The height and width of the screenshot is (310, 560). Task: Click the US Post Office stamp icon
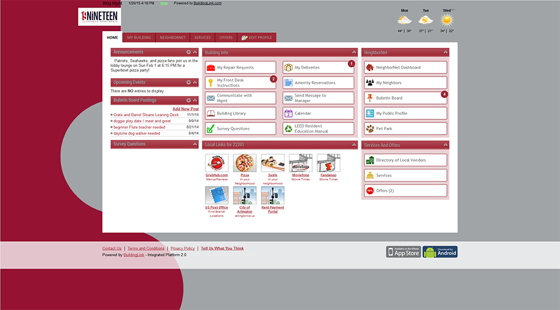pyautogui.click(x=217, y=195)
